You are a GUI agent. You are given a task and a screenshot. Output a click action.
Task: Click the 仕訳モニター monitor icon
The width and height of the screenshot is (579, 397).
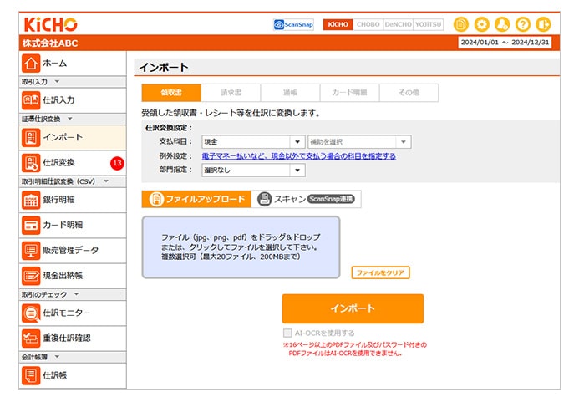click(31, 313)
